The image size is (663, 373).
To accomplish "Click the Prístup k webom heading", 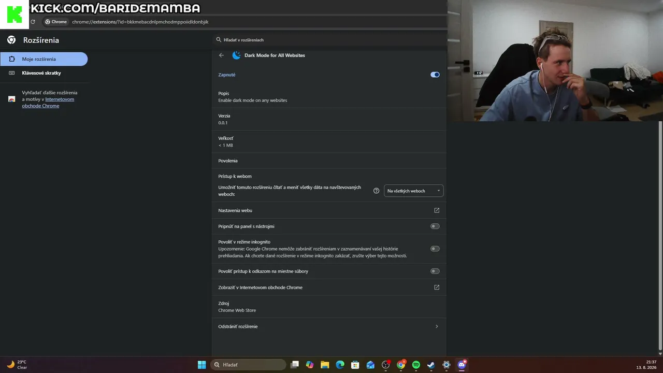I will 235,176.
